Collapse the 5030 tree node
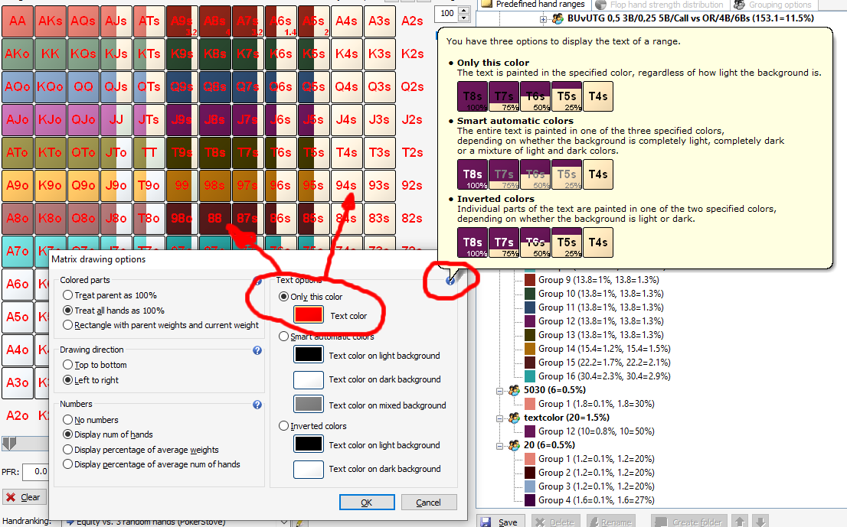Viewport: 847px width, 527px height. [500, 391]
